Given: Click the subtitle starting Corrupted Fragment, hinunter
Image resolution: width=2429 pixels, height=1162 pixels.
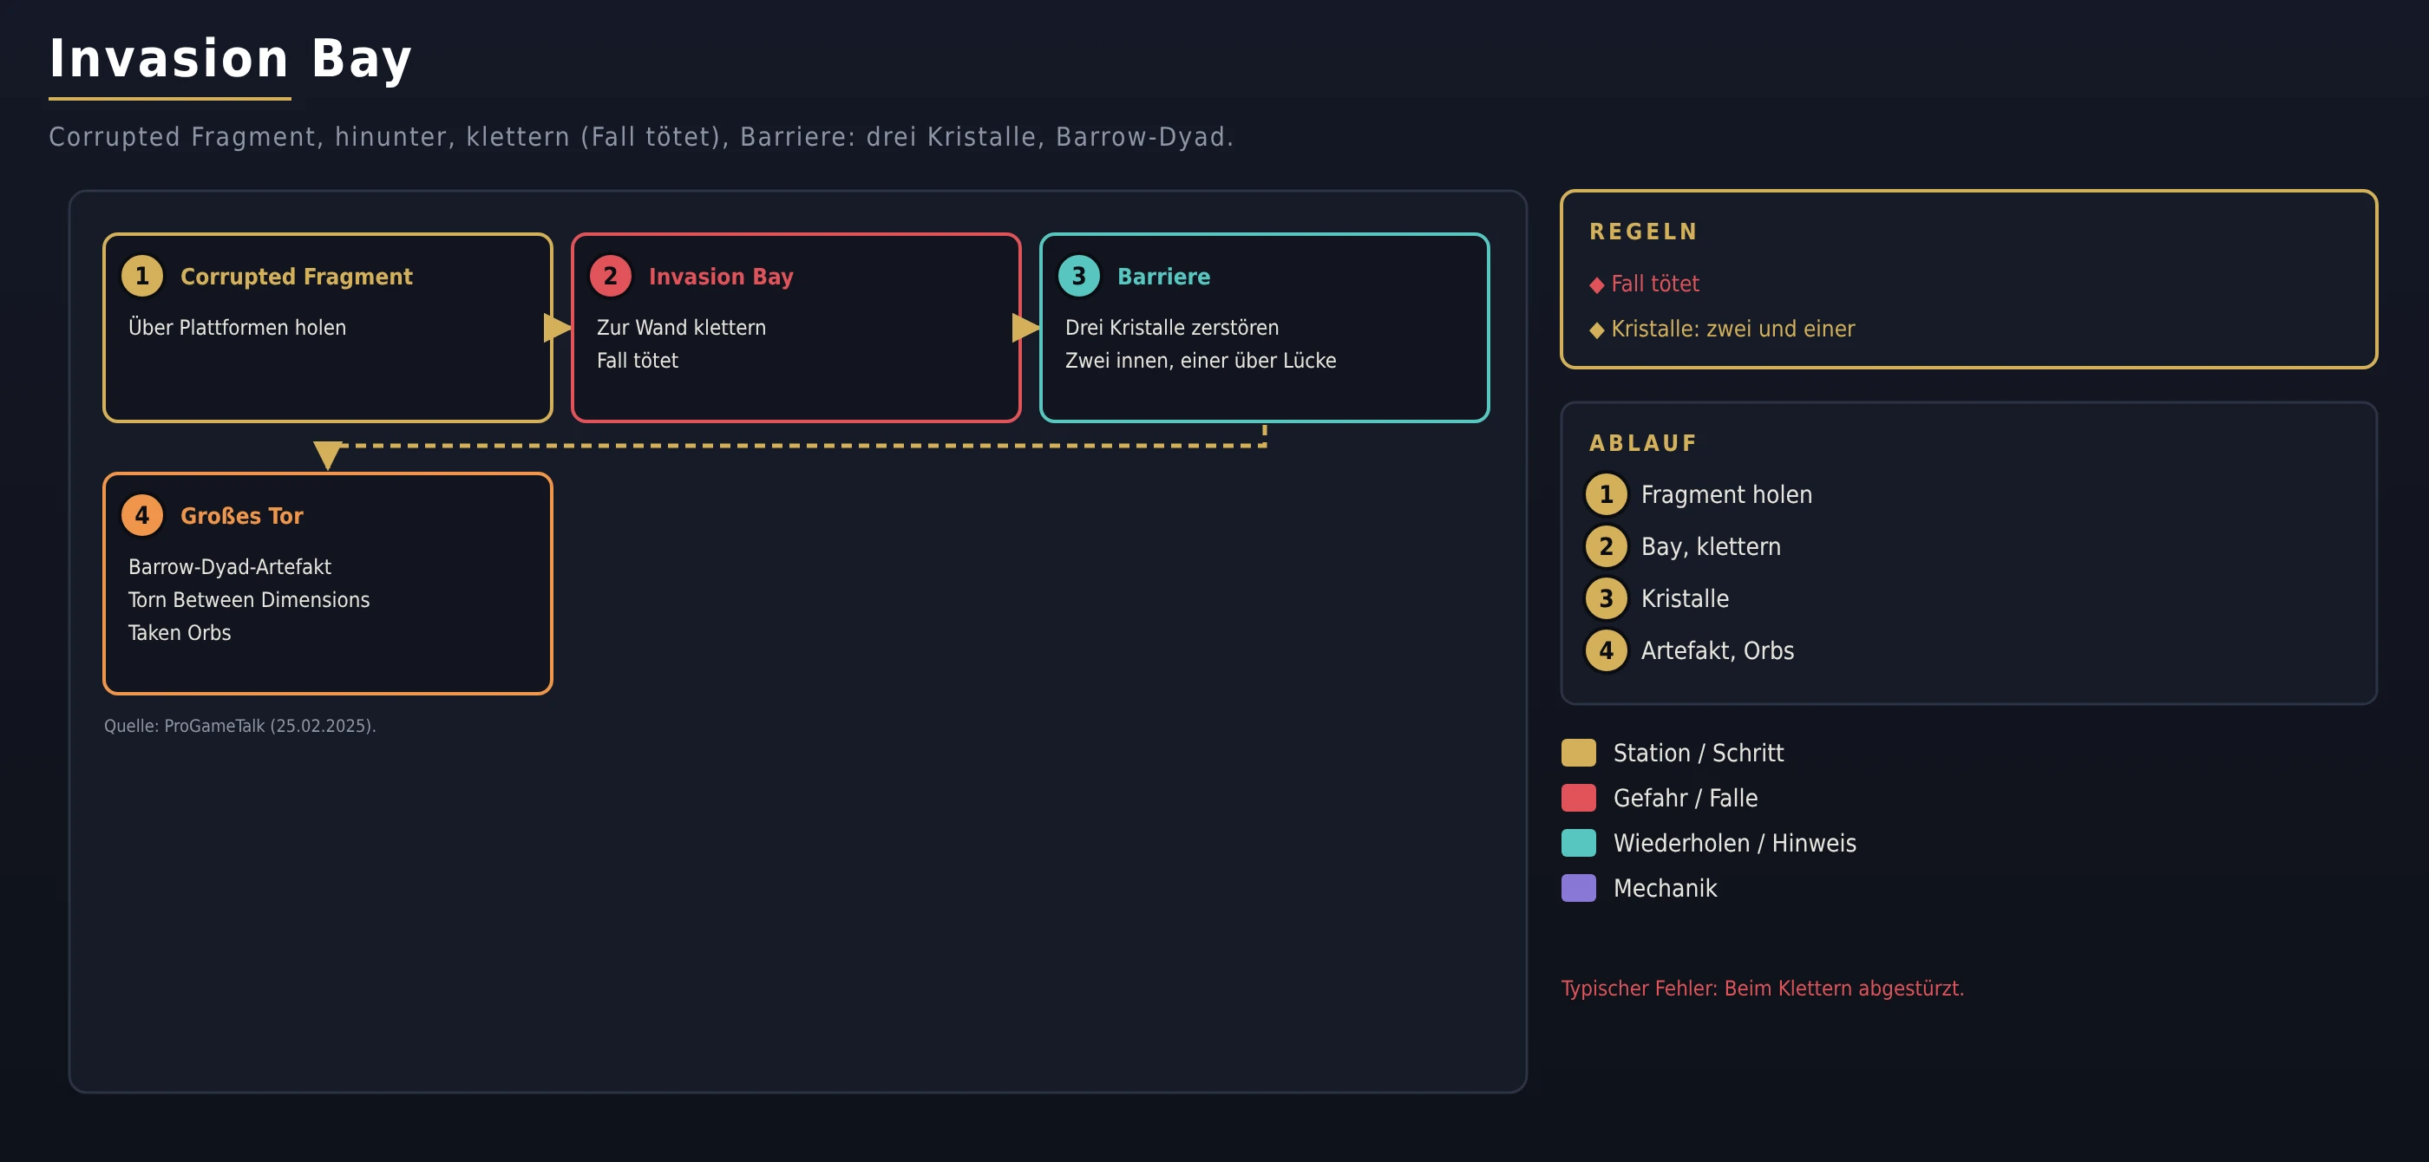Looking at the screenshot, I should (x=641, y=138).
